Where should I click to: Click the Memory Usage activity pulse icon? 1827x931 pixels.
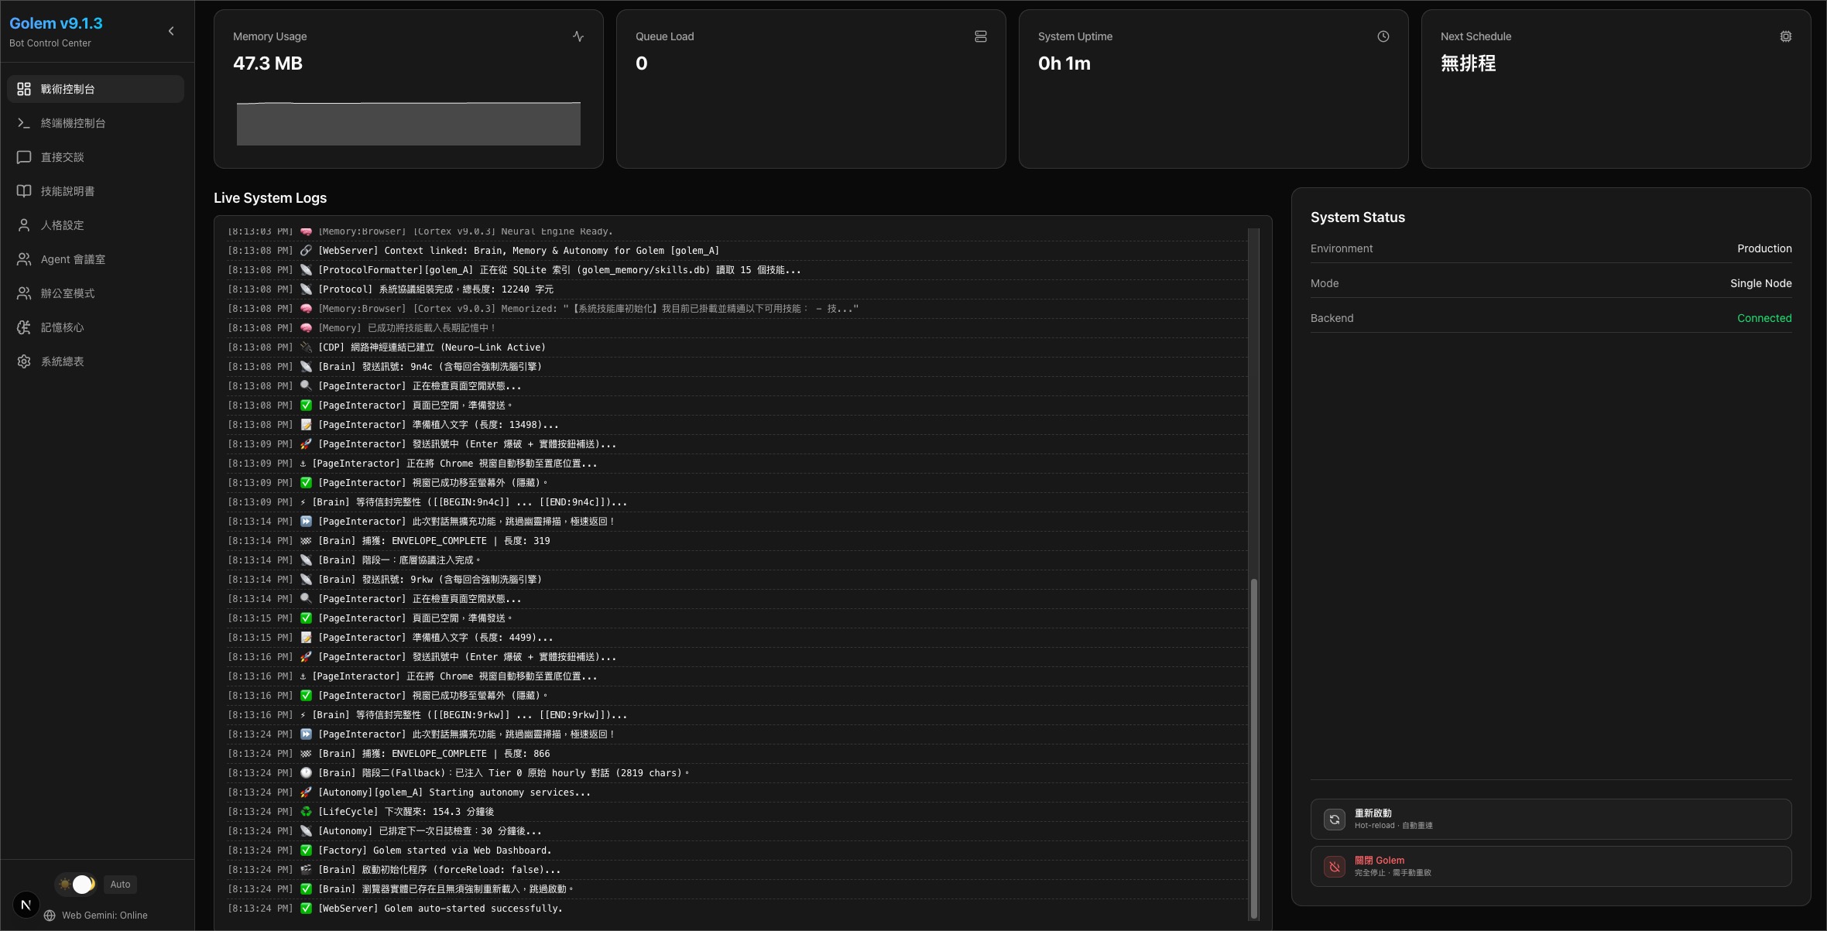578,36
